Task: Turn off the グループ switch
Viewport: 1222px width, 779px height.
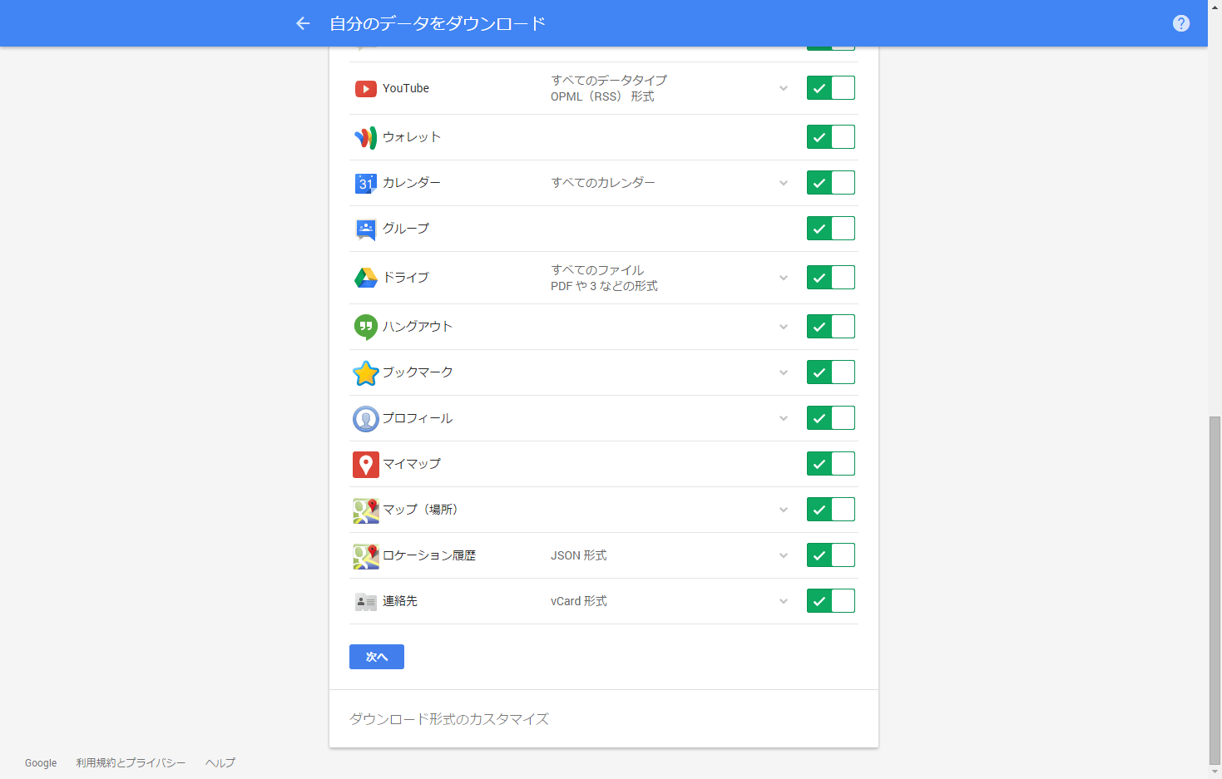Action: 831,229
